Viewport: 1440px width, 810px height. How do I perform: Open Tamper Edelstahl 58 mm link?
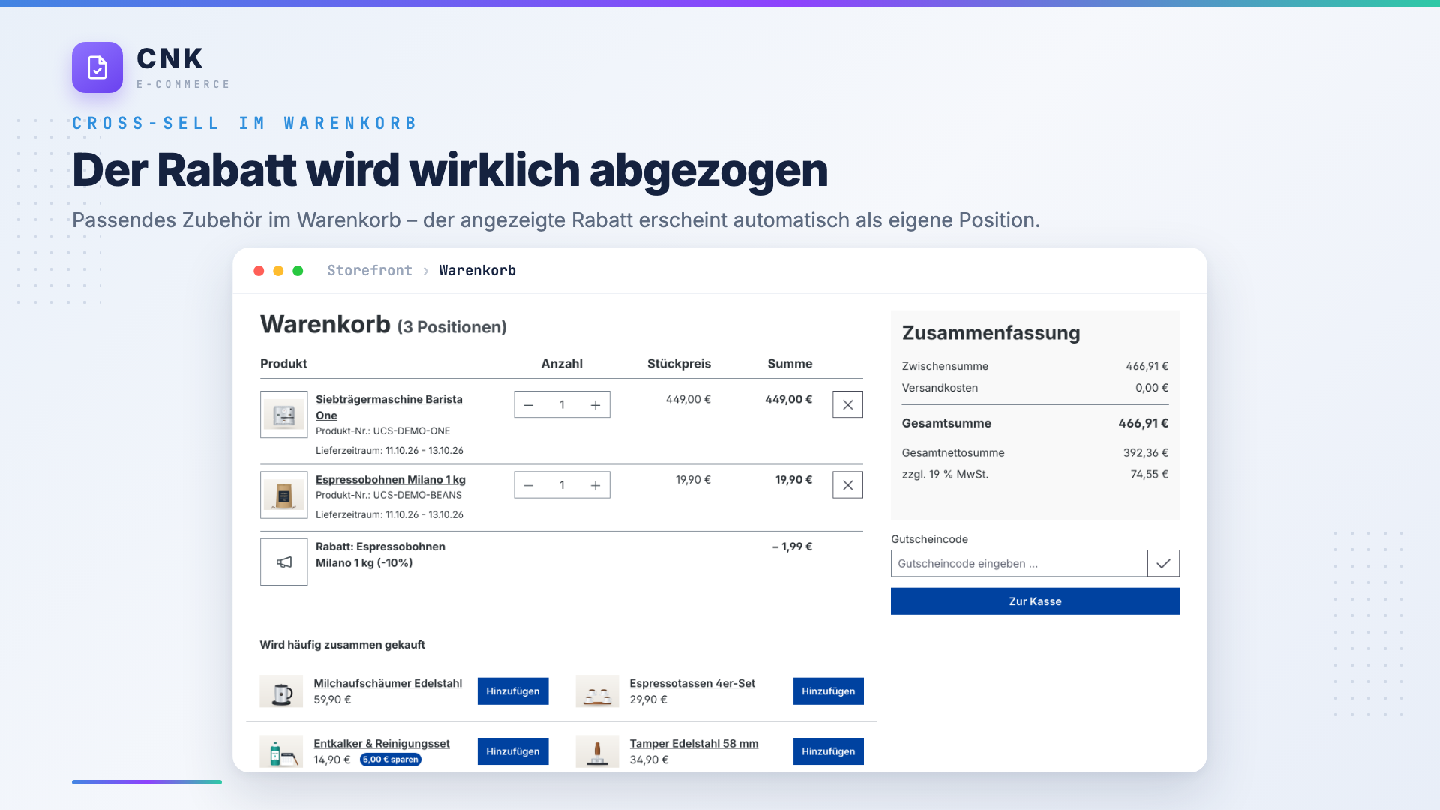(694, 743)
